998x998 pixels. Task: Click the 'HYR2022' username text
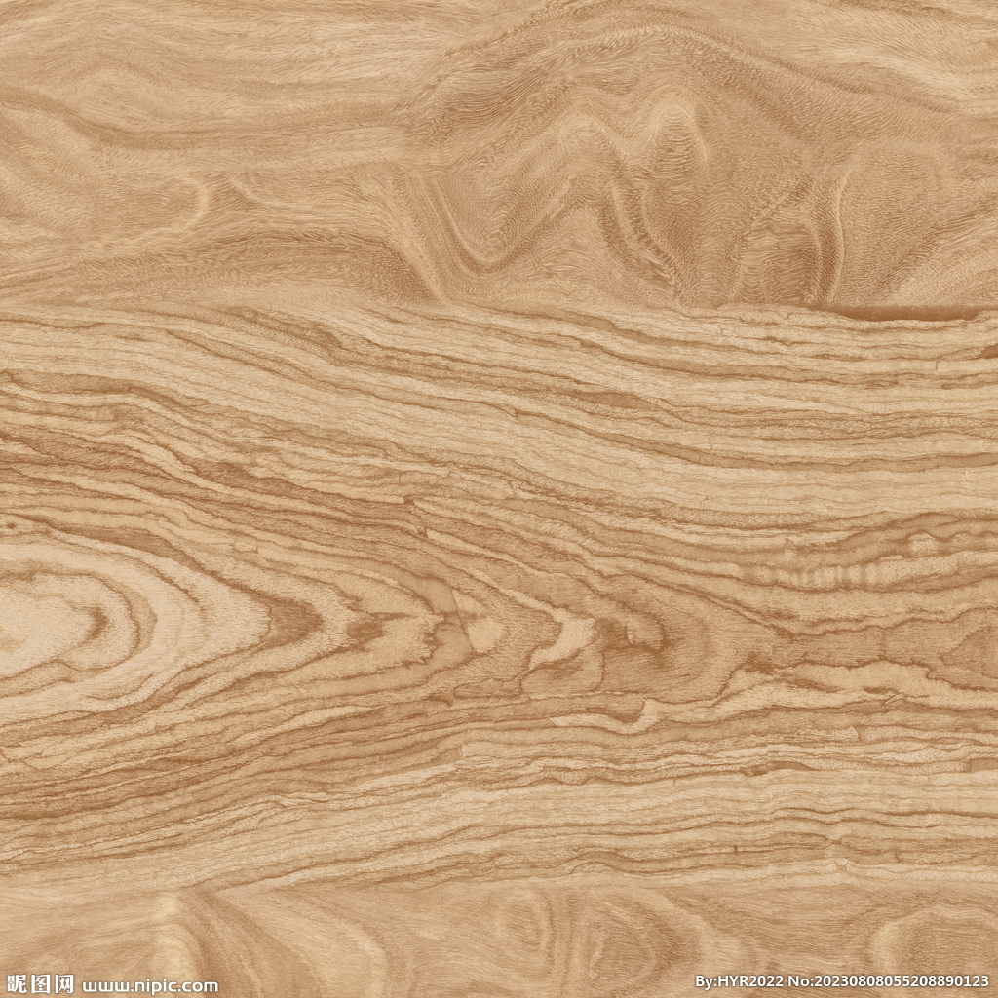coord(750,981)
